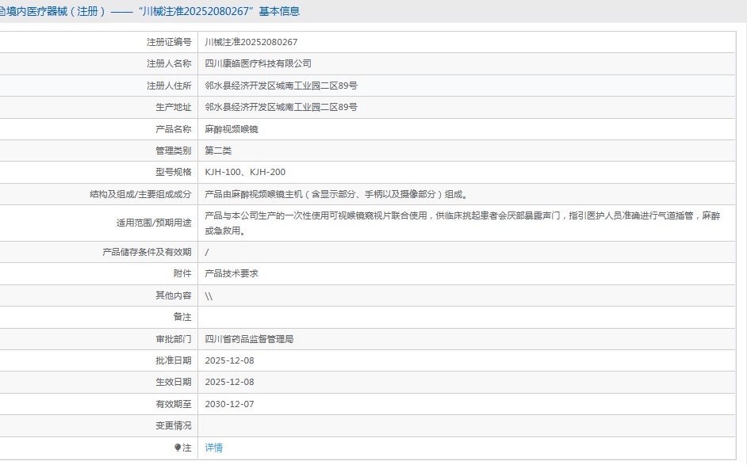Click the management category value 第二类
Image resolution: width=747 pixels, height=465 pixels.
218,151
